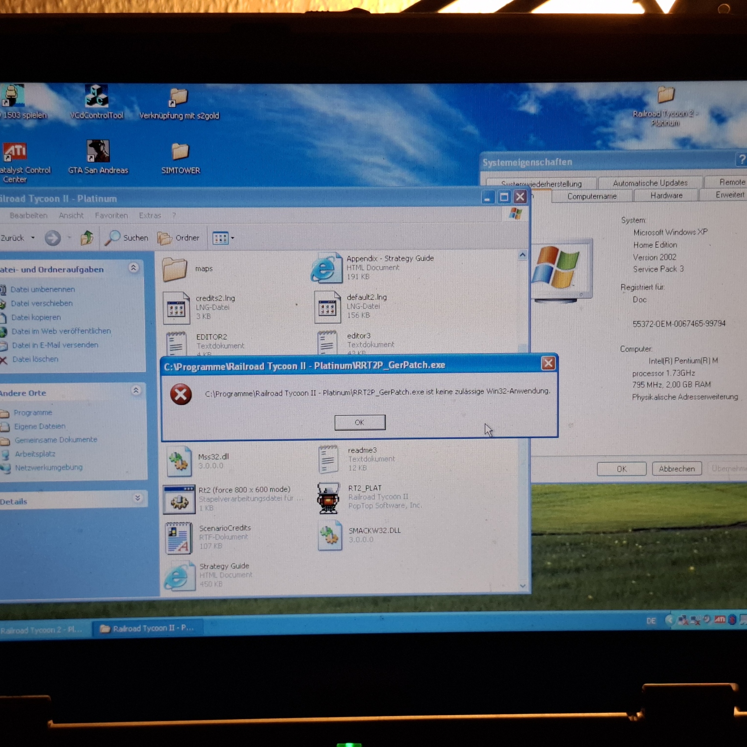
Task: Go to Eigene Dateien
Action: tap(40, 426)
